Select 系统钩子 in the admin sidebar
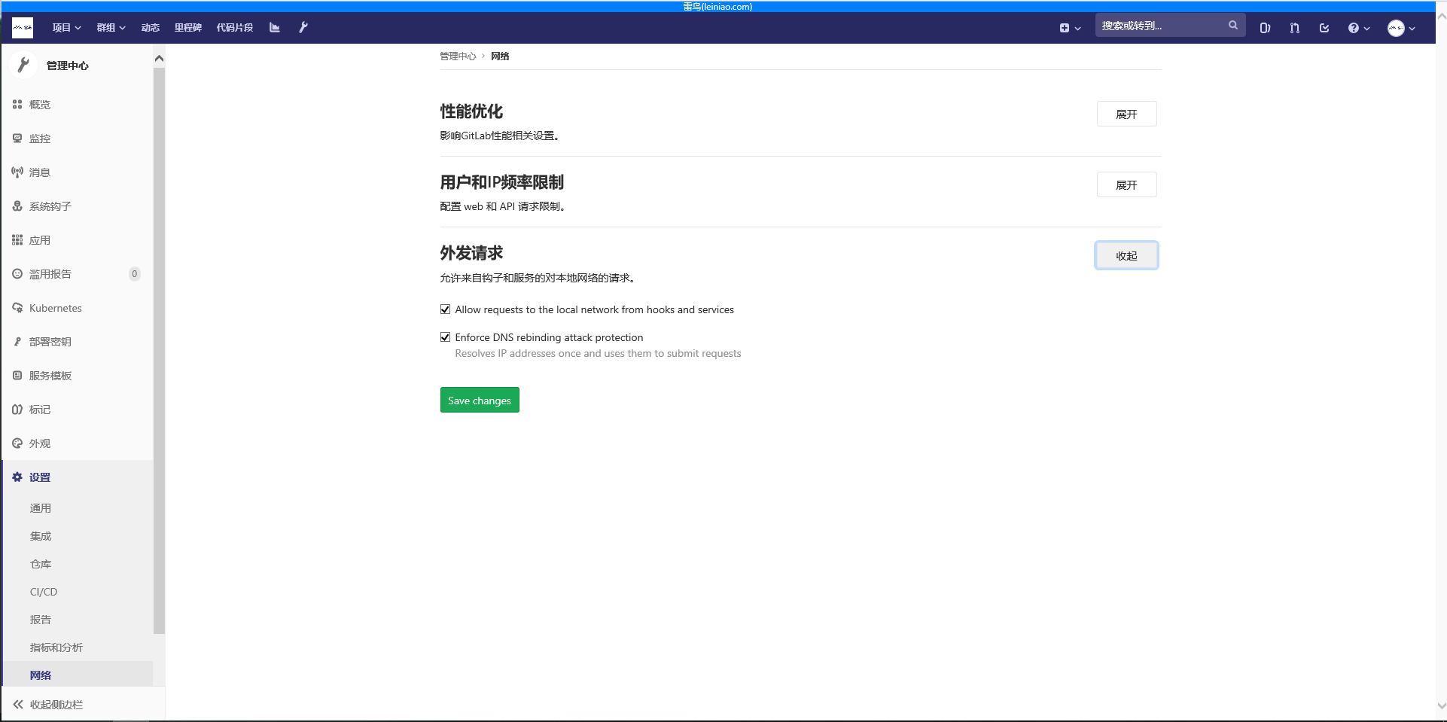Viewport: 1447px width, 722px height. pyautogui.click(x=50, y=206)
